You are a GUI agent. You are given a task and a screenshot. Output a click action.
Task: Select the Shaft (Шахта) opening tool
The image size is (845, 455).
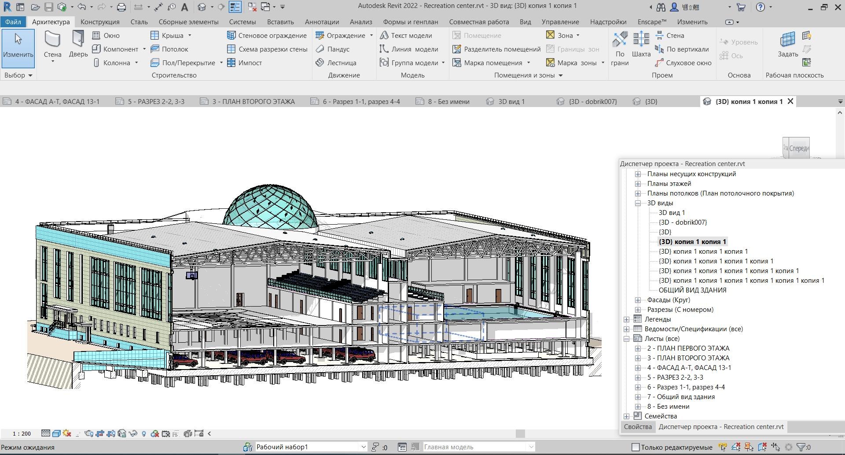[x=641, y=44]
